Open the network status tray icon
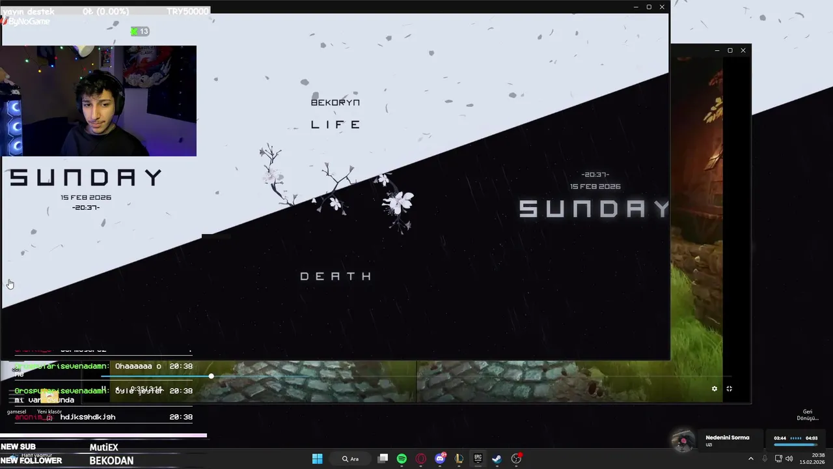This screenshot has width=833, height=469. [x=778, y=459]
